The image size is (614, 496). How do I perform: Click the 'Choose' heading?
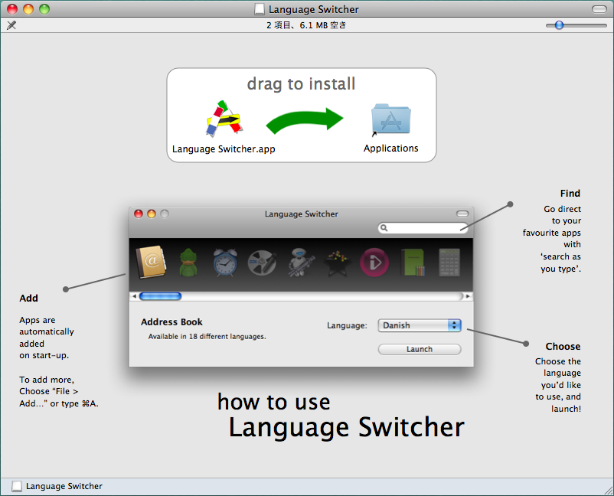click(x=563, y=347)
